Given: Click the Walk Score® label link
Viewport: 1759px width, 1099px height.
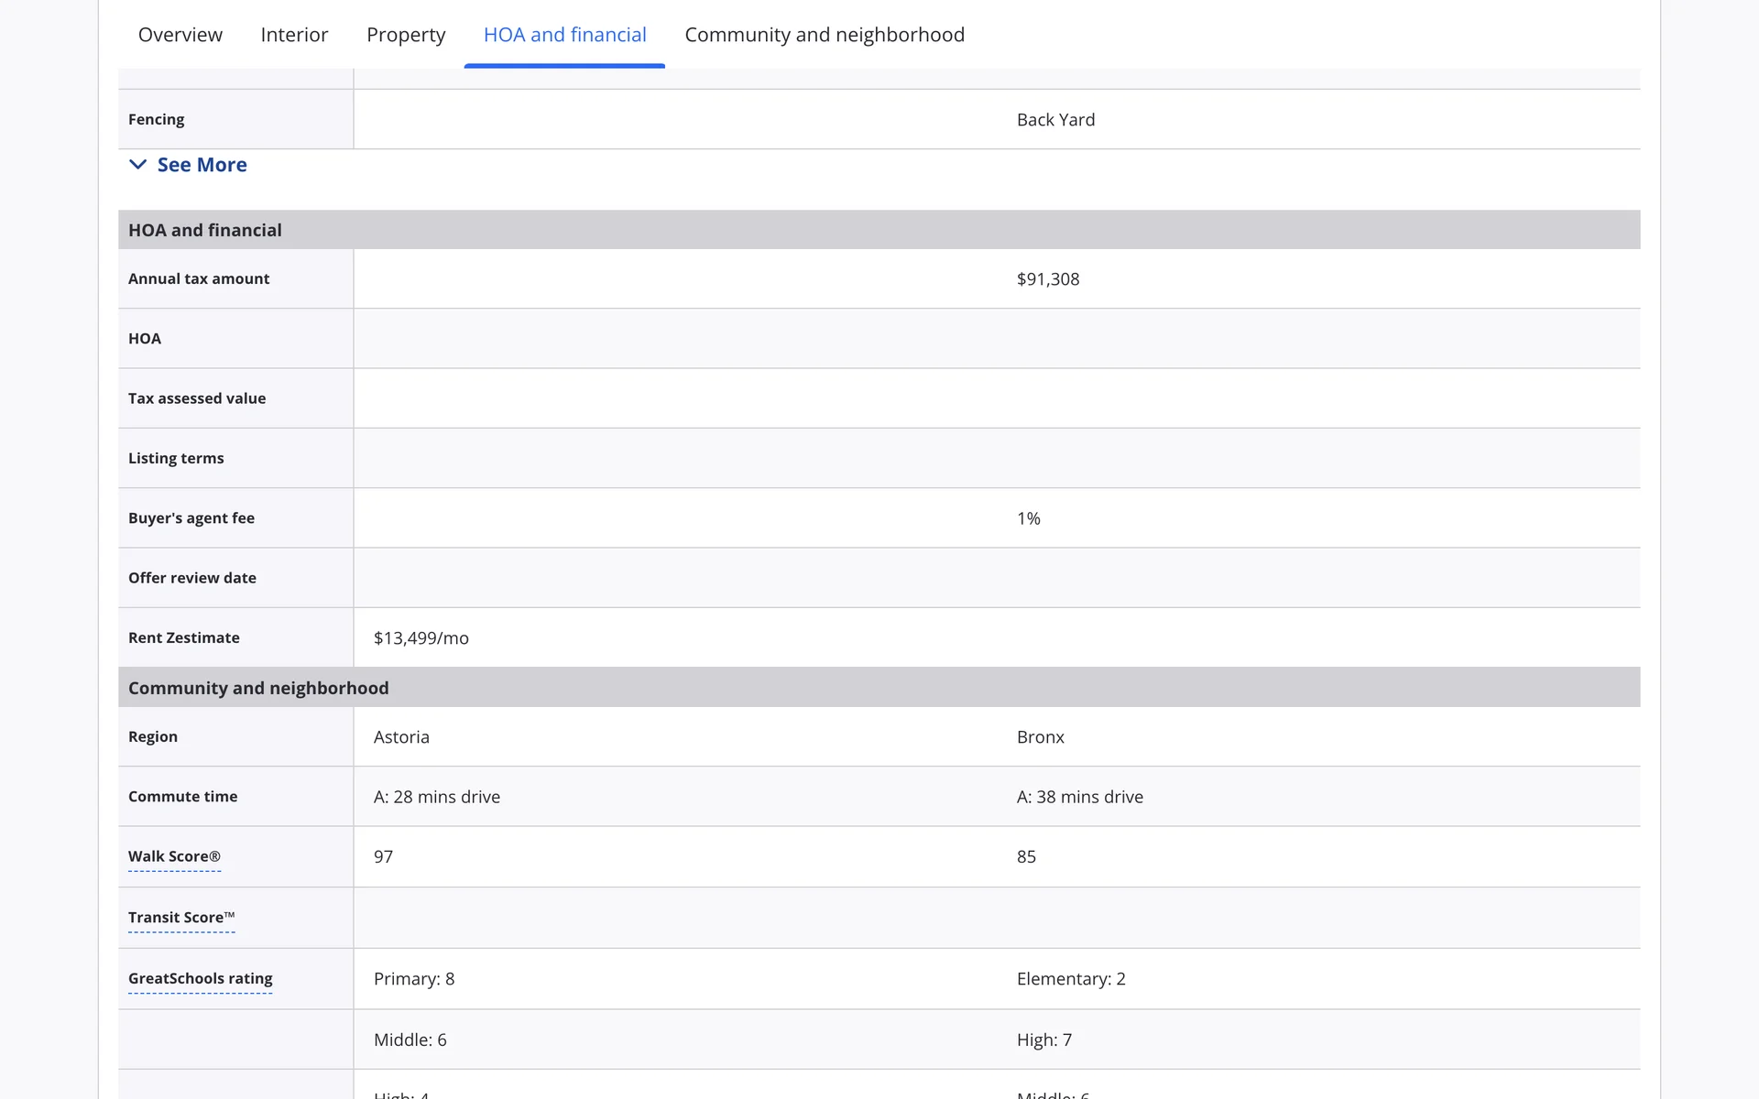Looking at the screenshot, I should 174,856.
